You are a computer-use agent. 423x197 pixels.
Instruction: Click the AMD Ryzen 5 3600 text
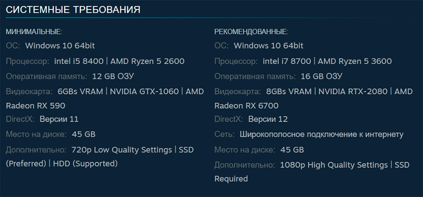[x=355, y=61]
